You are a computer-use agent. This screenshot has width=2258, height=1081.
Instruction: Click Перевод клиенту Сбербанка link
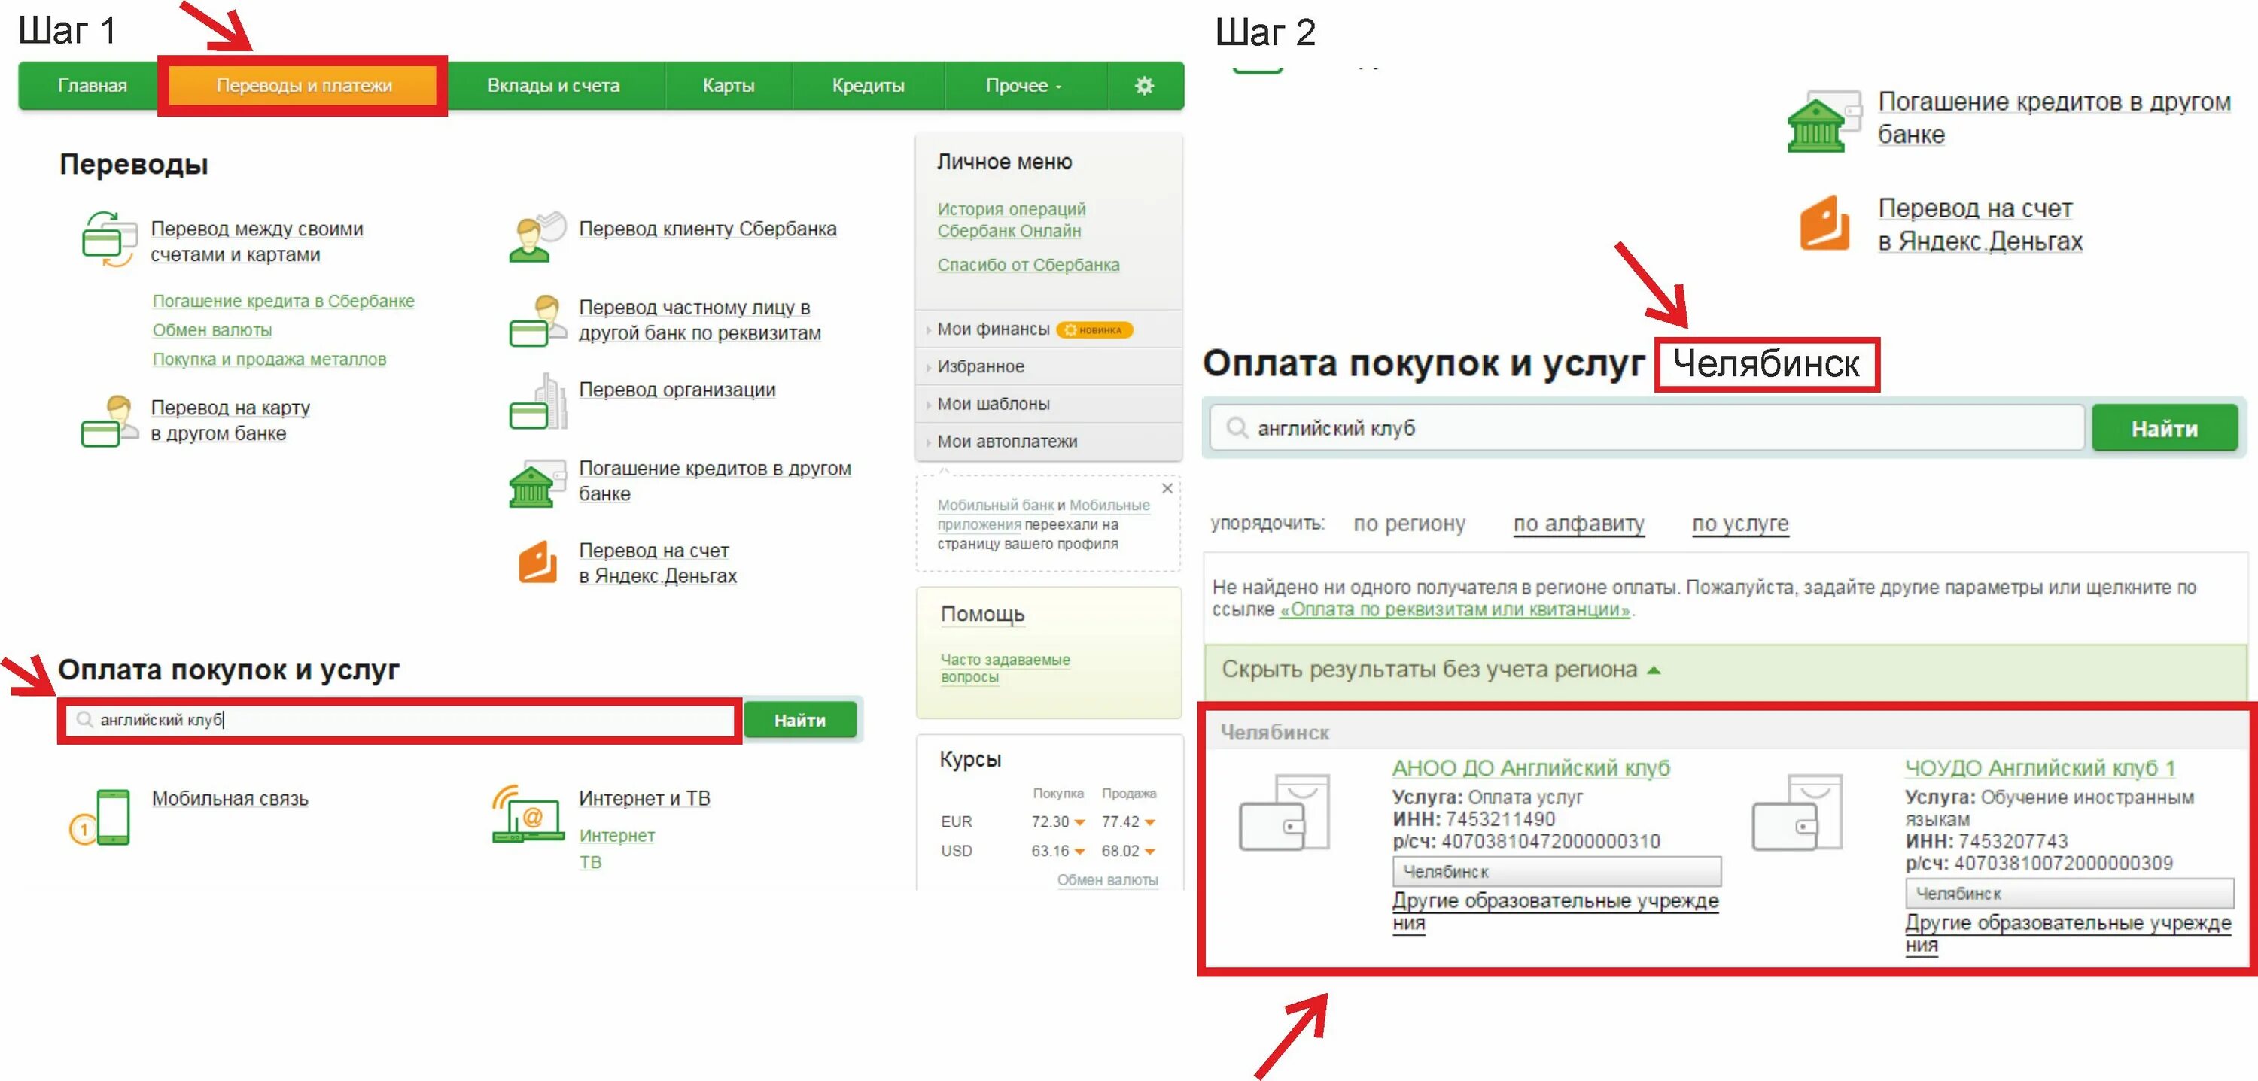[708, 229]
